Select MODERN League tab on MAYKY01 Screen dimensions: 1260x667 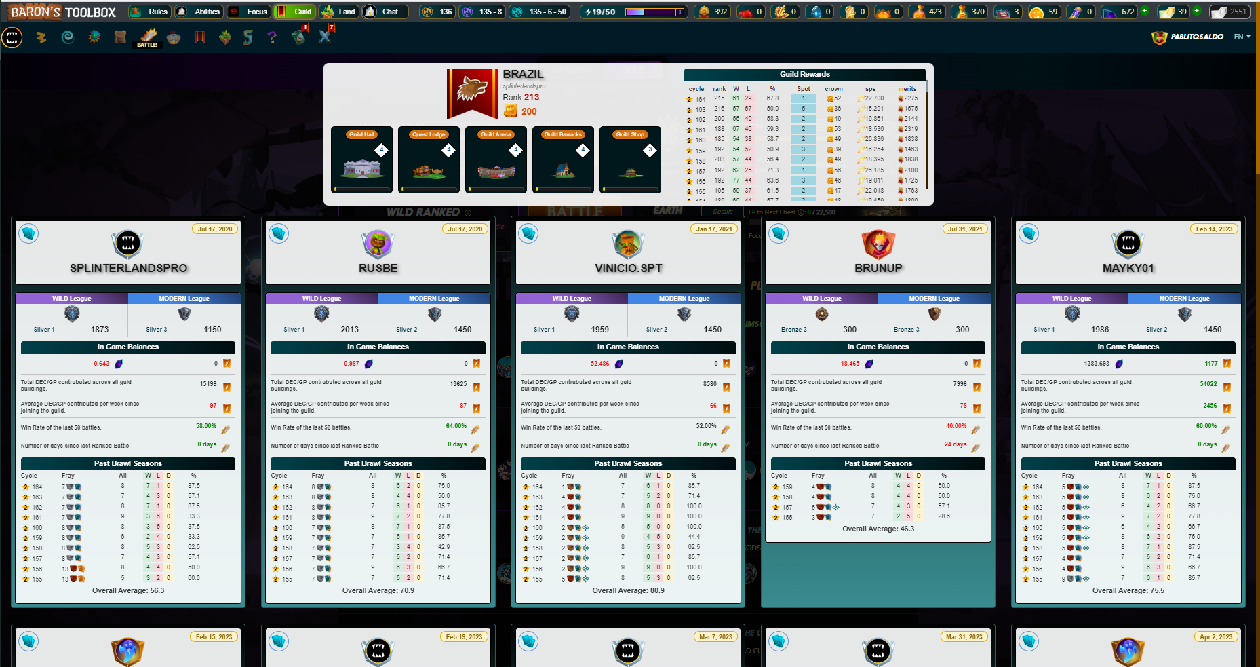(1184, 299)
